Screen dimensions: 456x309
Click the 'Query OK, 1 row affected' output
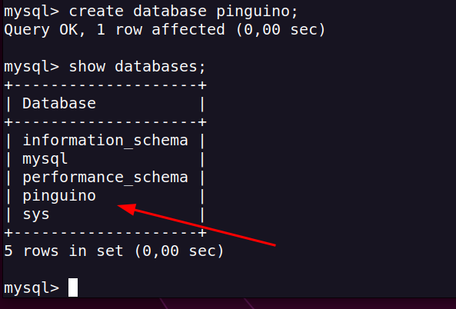click(115, 30)
